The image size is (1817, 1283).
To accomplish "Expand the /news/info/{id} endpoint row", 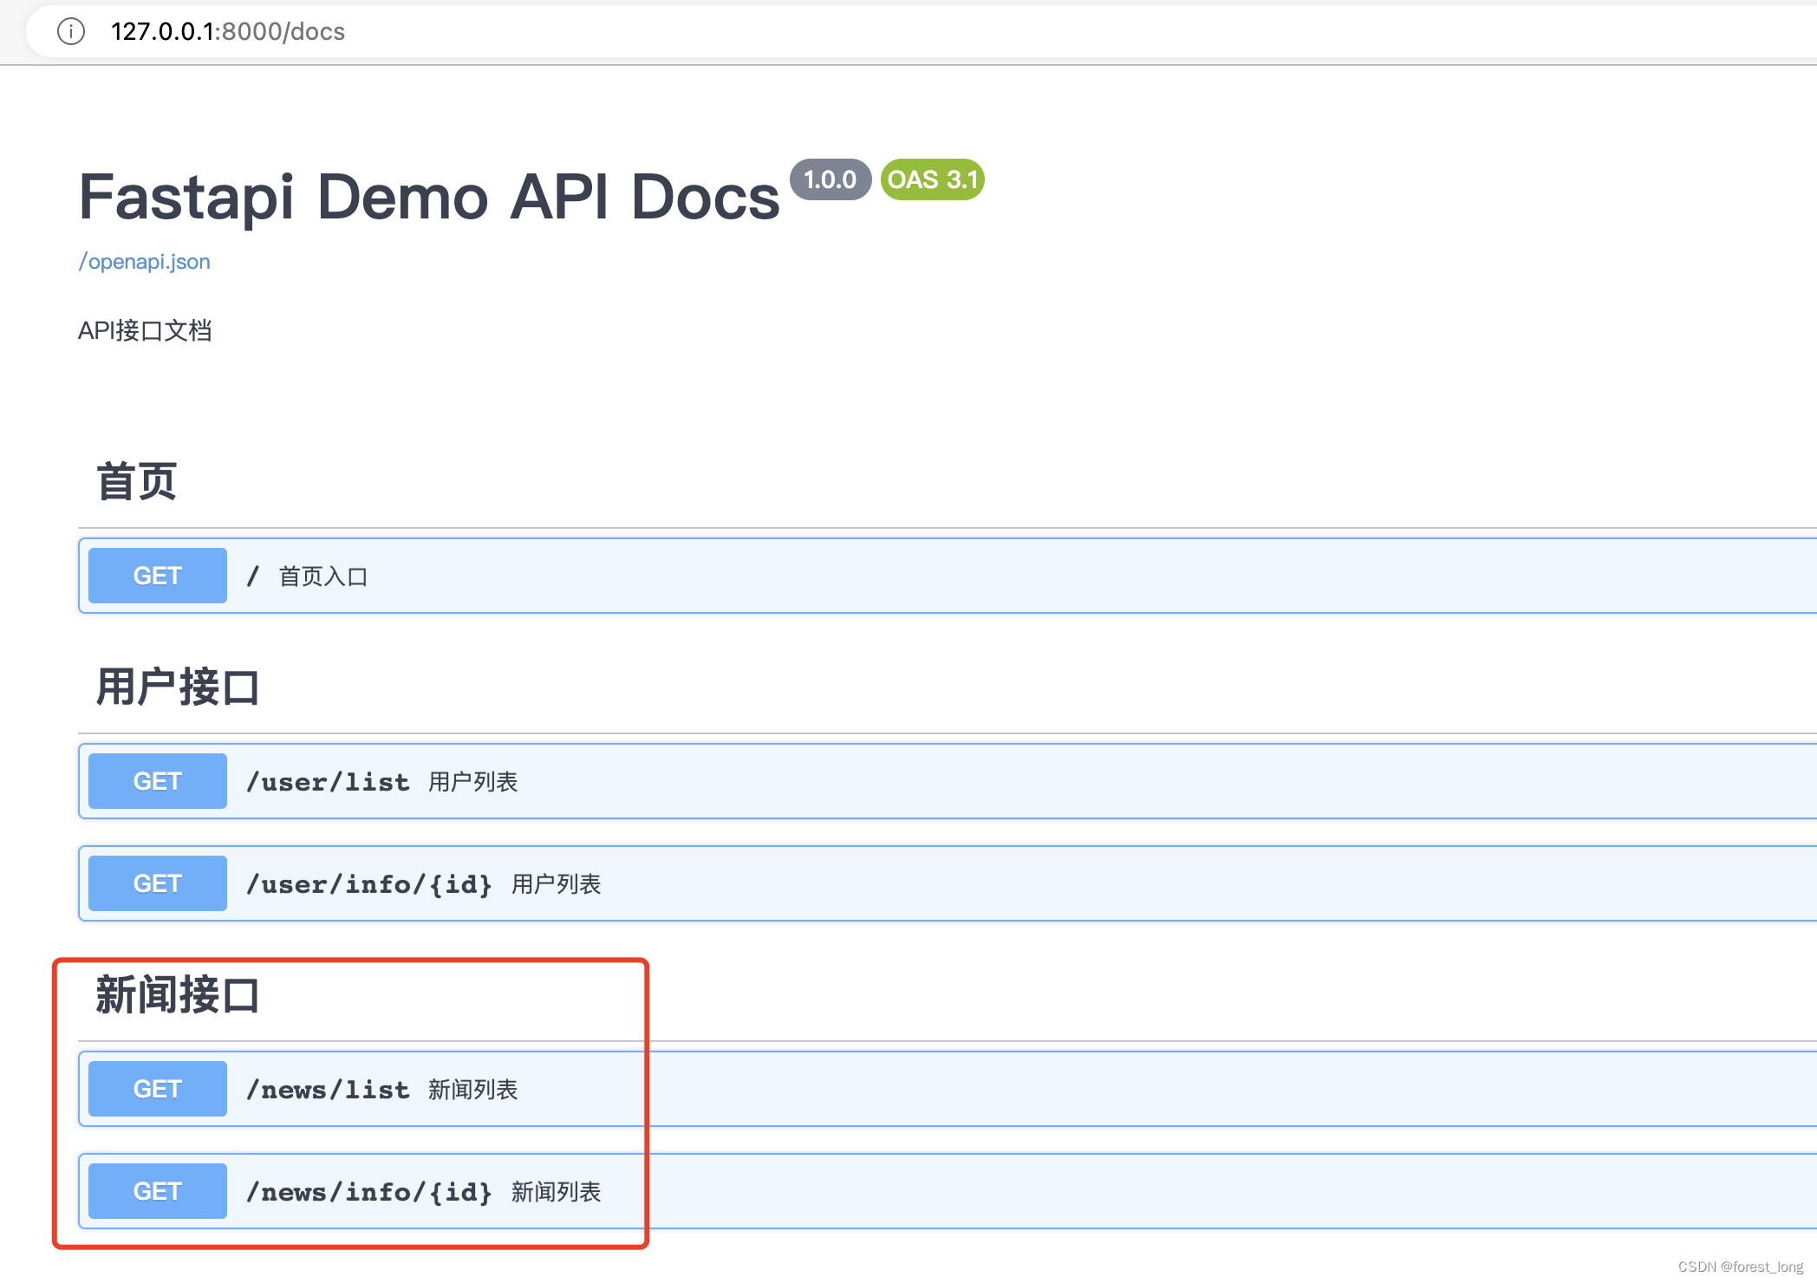I will pos(867,1190).
